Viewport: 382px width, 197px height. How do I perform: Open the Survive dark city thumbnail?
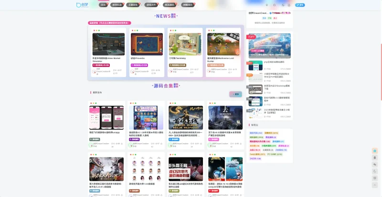point(225,118)
